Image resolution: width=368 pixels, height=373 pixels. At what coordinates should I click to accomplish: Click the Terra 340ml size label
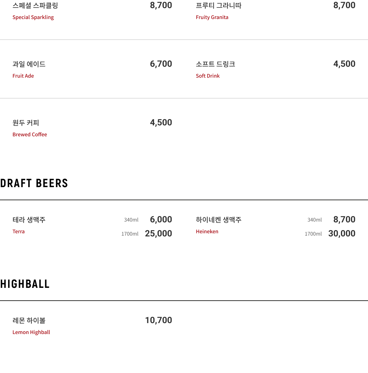pos(131,220)
